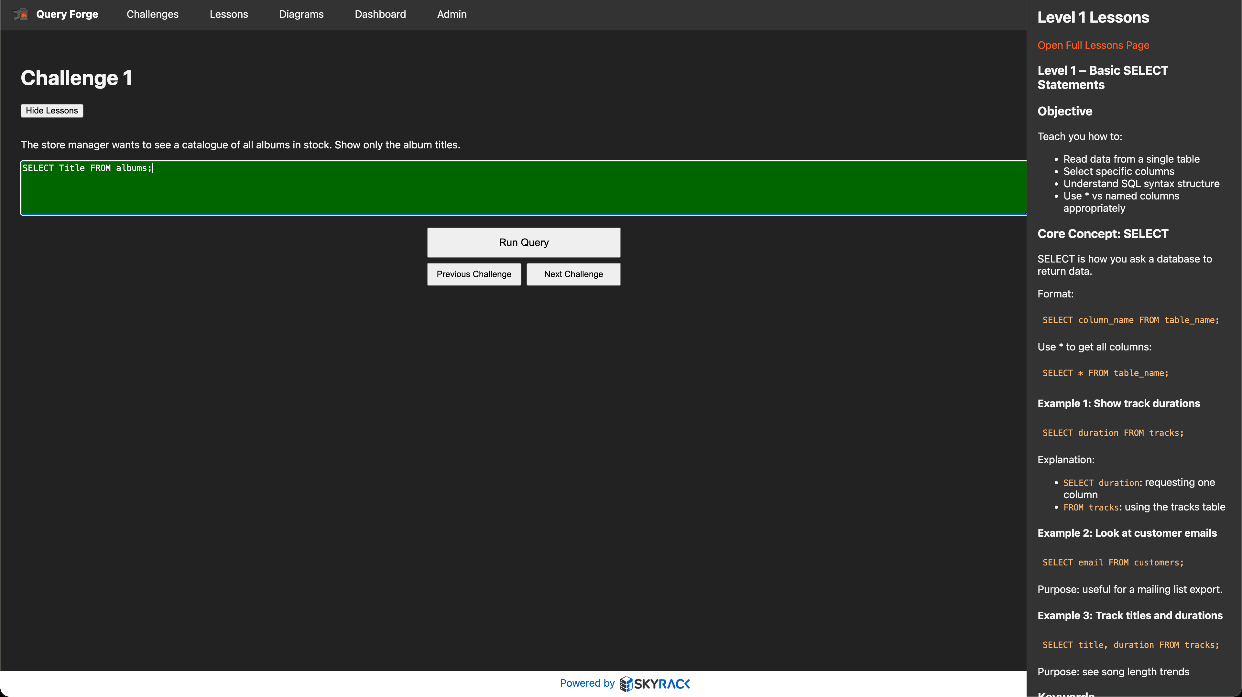Go to the Dashboard
Screen dimensions: 1242x697
380,14
